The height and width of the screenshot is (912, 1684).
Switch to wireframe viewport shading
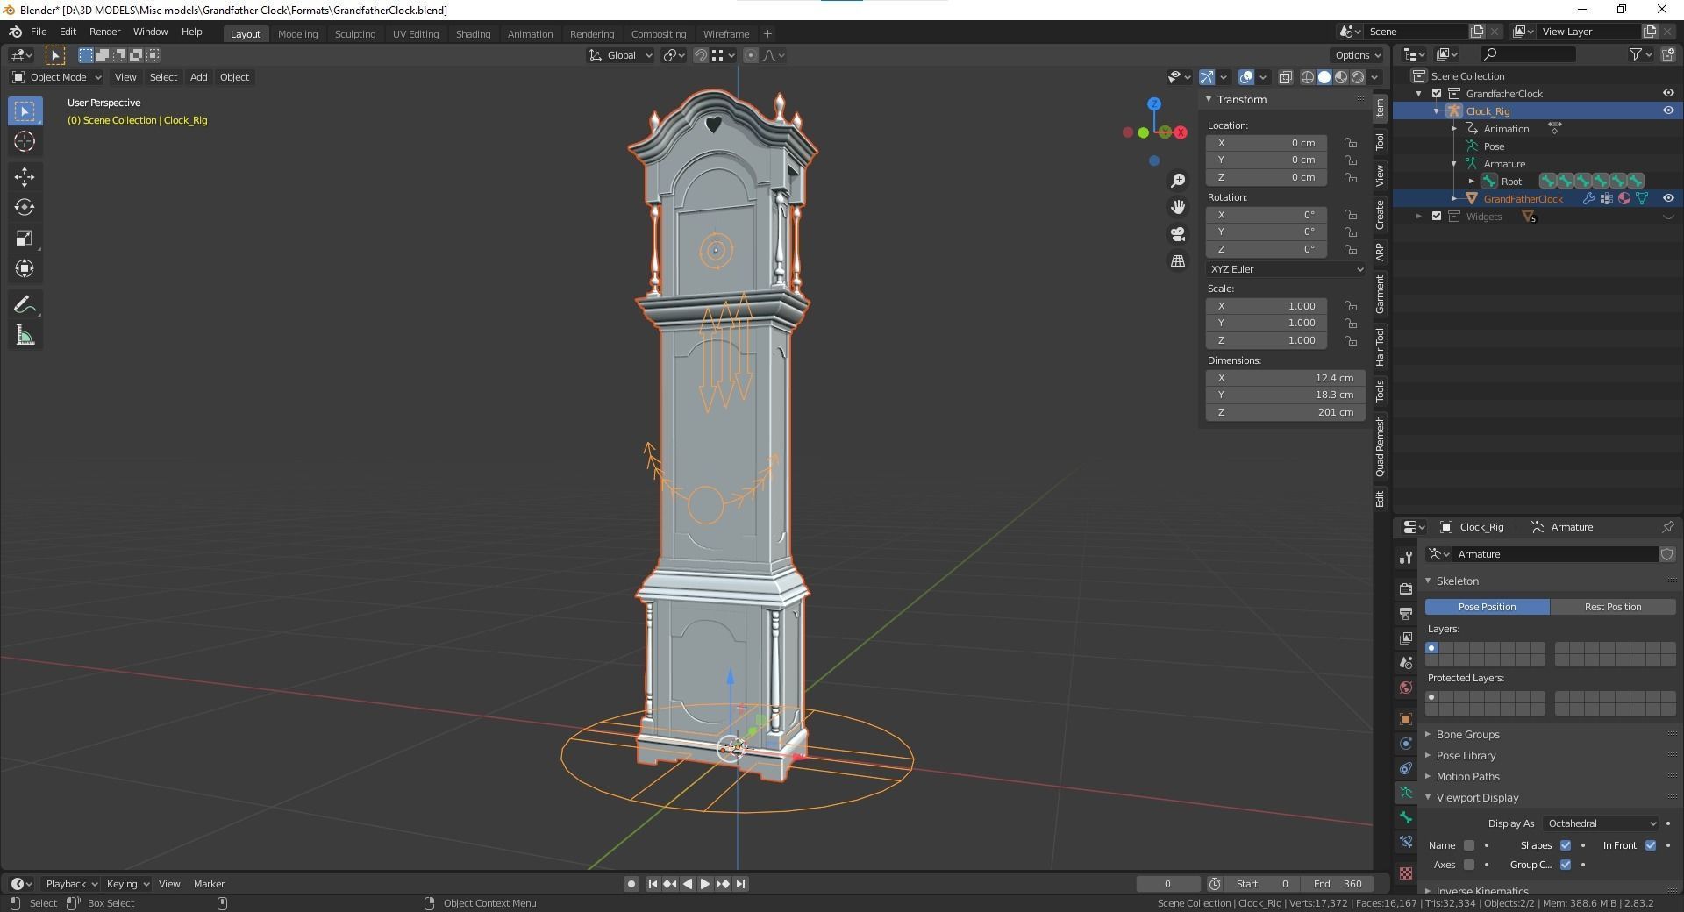coord(1307,77)
